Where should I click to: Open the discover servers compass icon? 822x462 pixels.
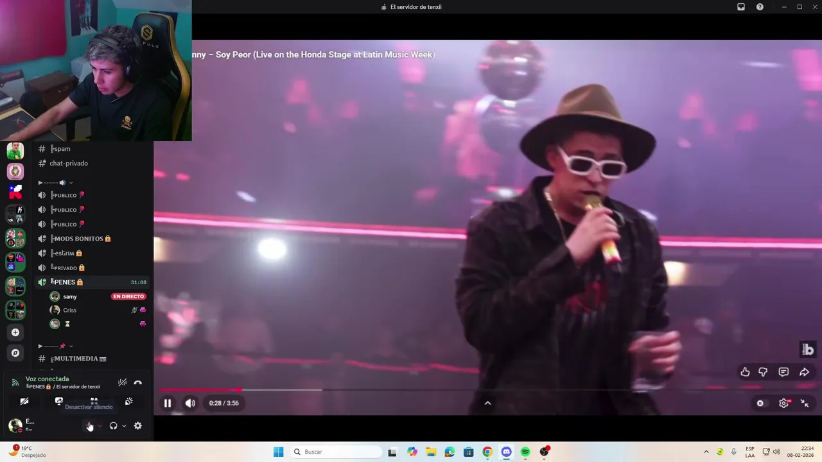click(x=15, y=353)
